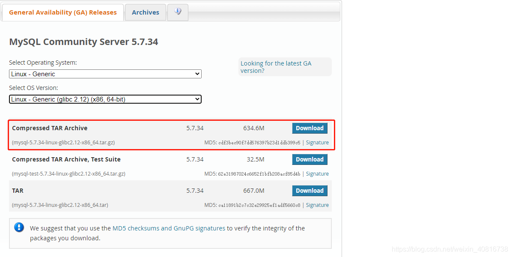Click the TAR package title
The image size is (512, 257).
[18, 191]
